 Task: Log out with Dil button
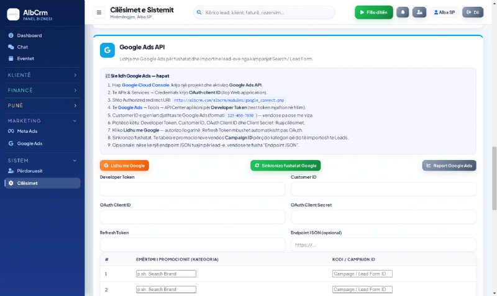[473, 12]
